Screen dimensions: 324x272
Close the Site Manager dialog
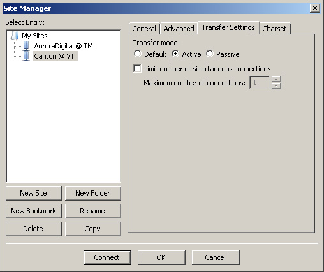tap(315, 8)
